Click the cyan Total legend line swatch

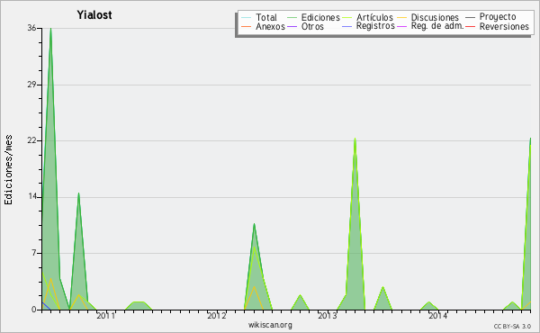(x=247, y=17)
